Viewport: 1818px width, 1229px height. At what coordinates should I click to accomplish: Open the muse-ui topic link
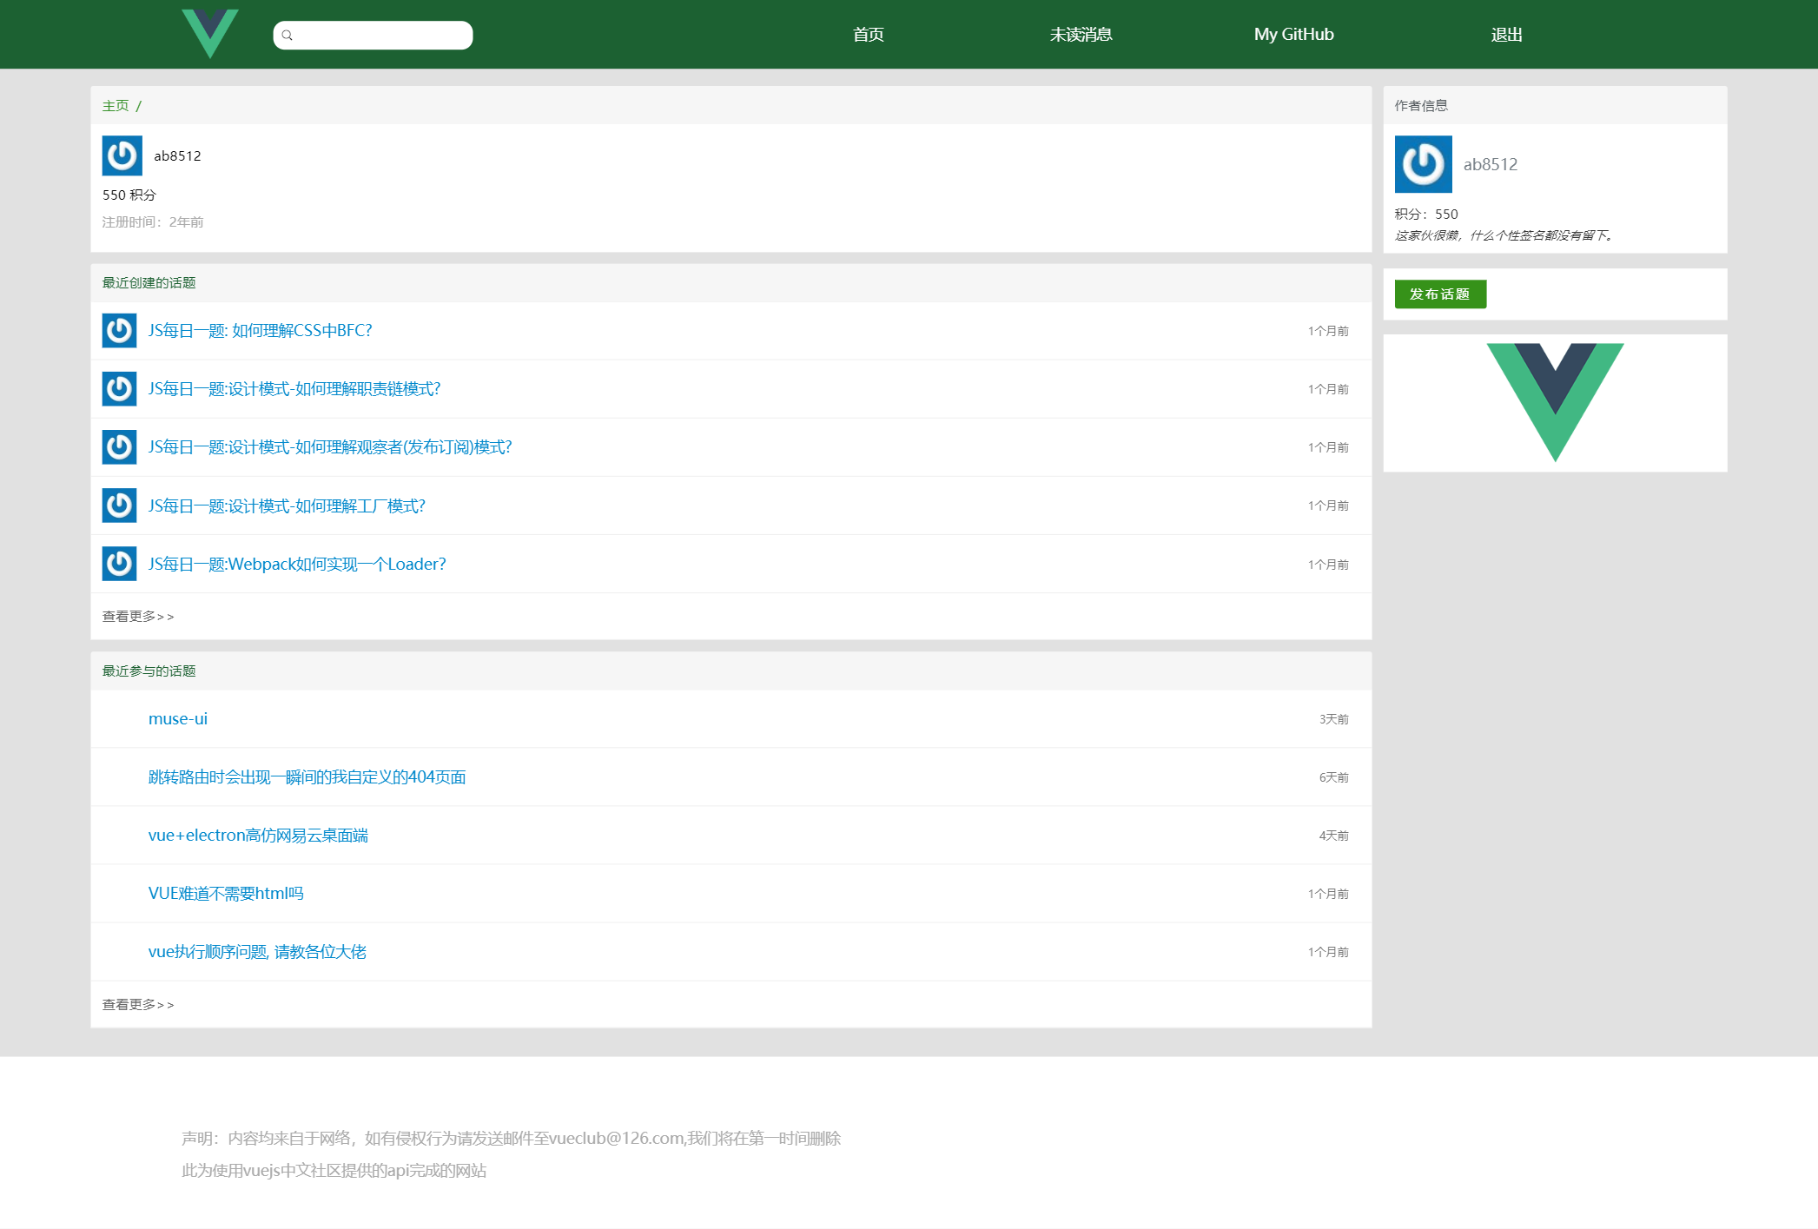coord(178,719)
